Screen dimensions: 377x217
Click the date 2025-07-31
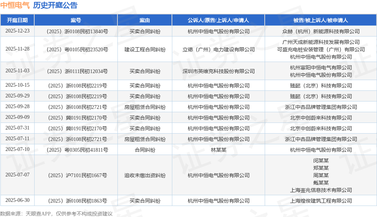point(17,128)
